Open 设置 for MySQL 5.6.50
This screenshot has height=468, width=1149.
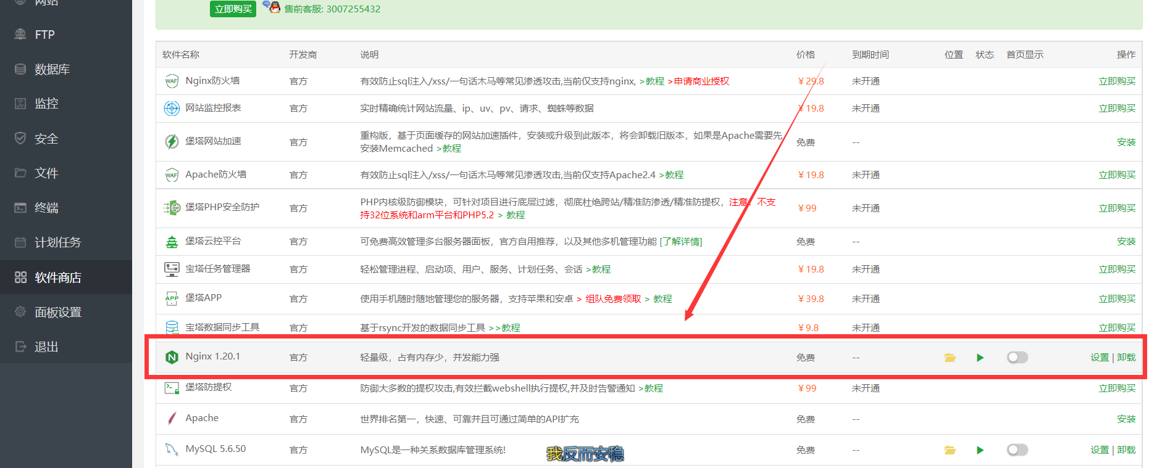pos(1100,450)
